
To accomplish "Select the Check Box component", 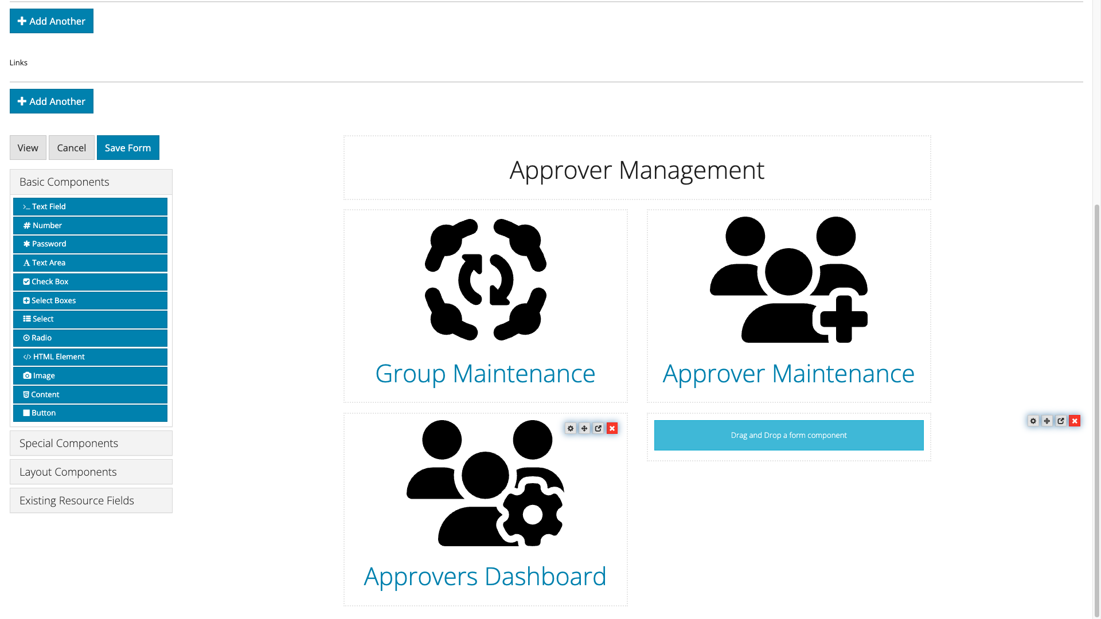I will pyautogui.click(x=90, y=281).
